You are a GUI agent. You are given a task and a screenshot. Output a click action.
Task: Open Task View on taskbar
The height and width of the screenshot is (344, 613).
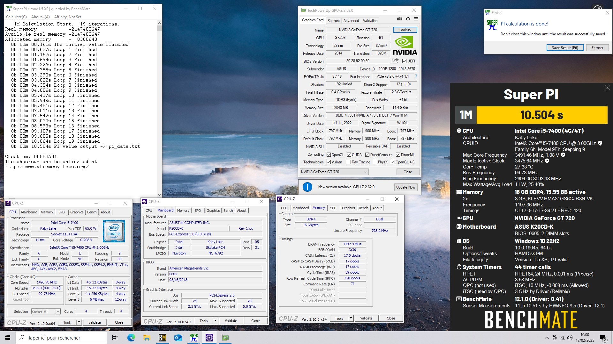pos(115,338)
